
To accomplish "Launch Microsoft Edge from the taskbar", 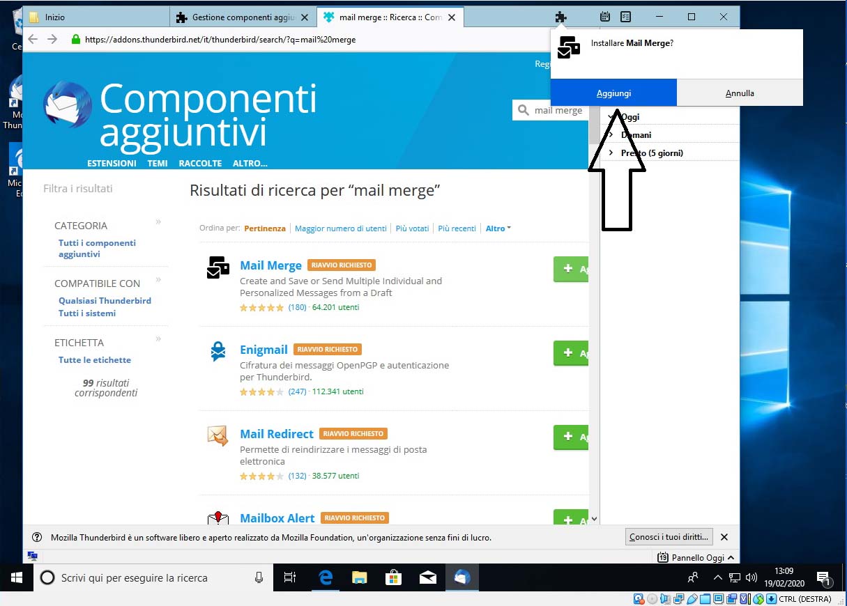I will click(325, 577).
